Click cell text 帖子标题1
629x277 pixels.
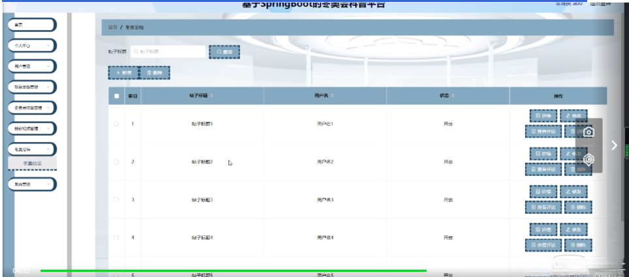pos(202,124)
